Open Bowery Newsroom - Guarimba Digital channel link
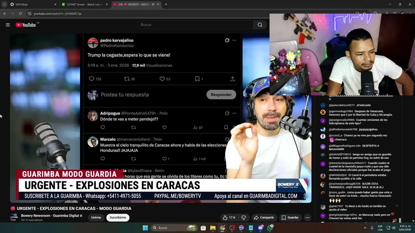The image size is (415, 233). [50, 216]
